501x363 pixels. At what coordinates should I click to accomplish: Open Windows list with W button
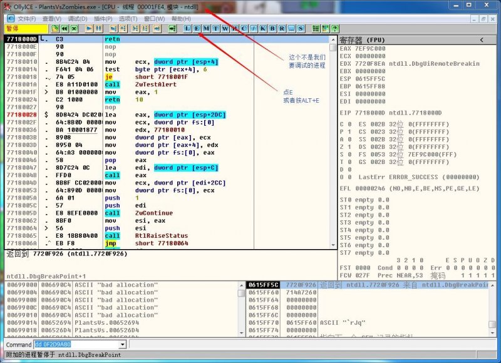[x=225, y=28]
